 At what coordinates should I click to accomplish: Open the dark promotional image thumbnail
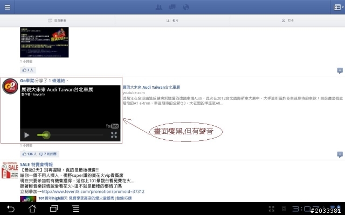44,42
